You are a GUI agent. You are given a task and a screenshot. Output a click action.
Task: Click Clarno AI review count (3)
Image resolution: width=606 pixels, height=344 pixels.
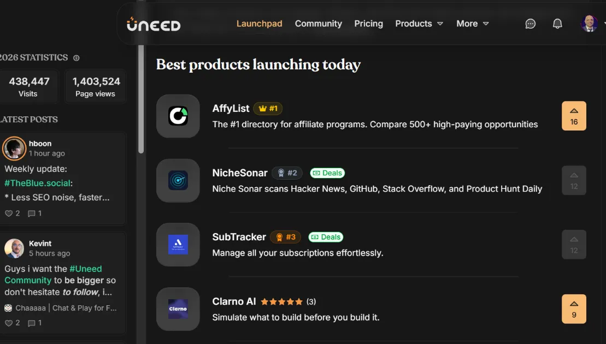(311, 302)
